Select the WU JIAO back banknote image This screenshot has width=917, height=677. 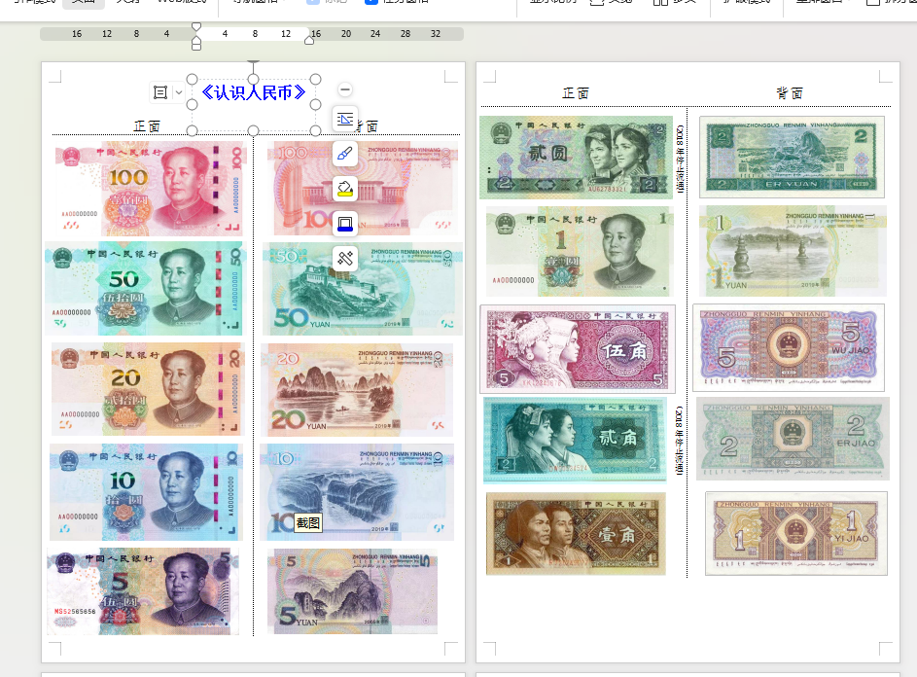(789, 347)
